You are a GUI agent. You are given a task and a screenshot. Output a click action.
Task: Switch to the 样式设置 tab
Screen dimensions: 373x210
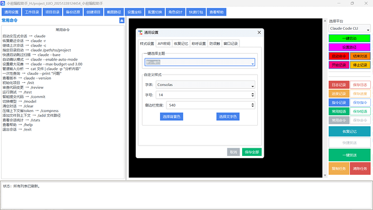pos(147,44)
